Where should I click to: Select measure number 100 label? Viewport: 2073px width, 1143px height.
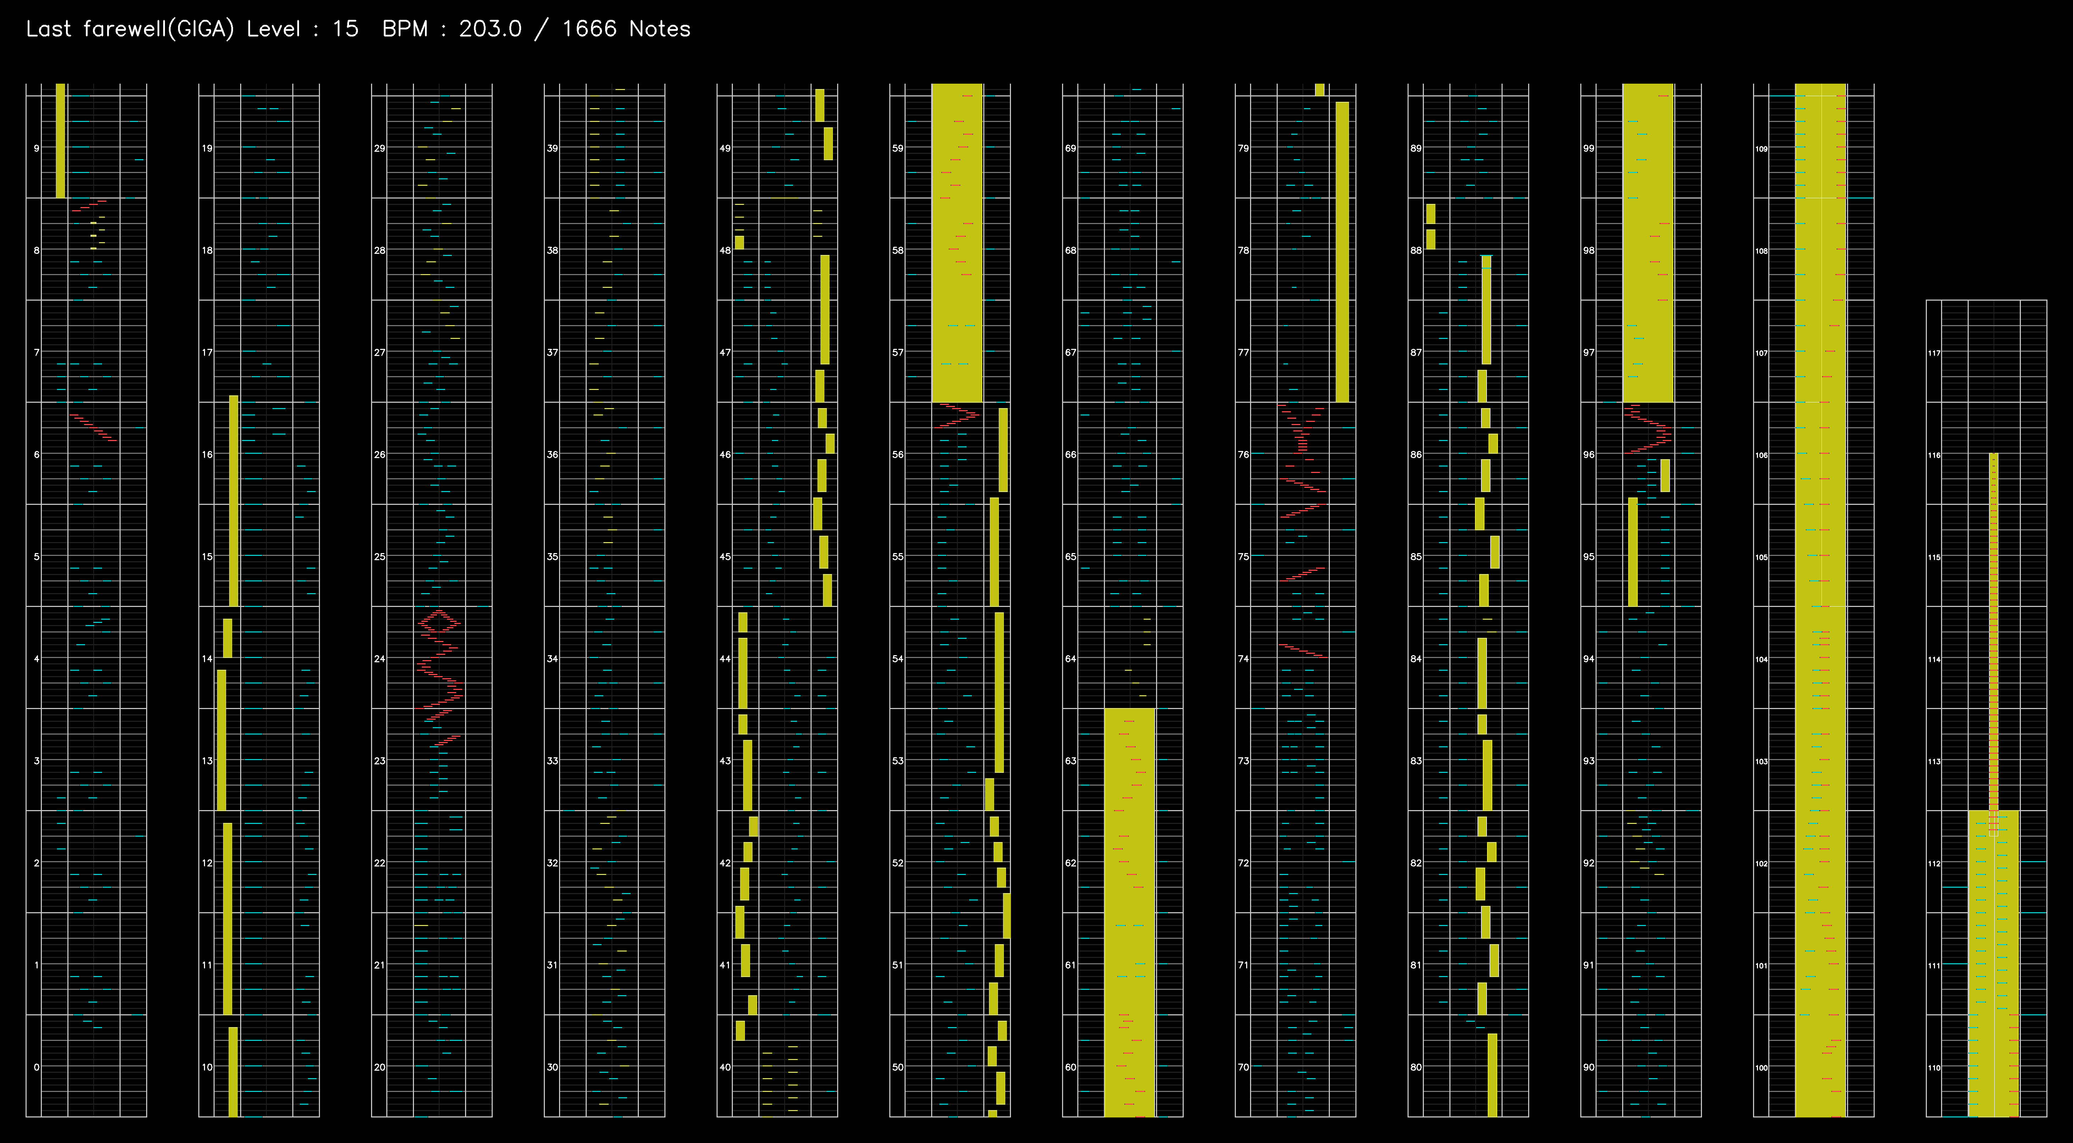coord(1762,1067)
